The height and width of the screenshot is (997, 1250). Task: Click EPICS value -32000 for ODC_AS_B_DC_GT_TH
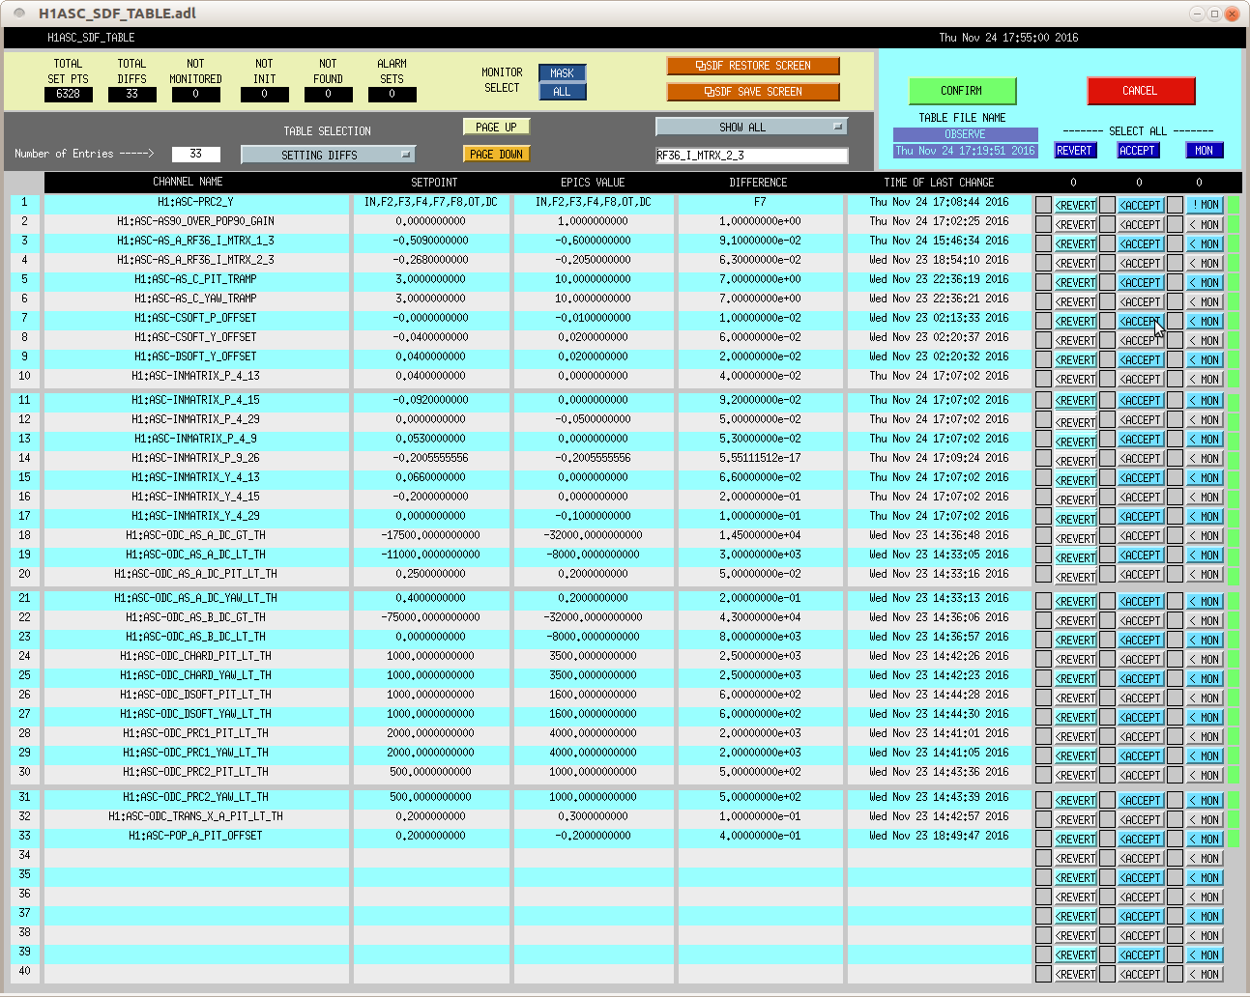click(x=593, y=617)
